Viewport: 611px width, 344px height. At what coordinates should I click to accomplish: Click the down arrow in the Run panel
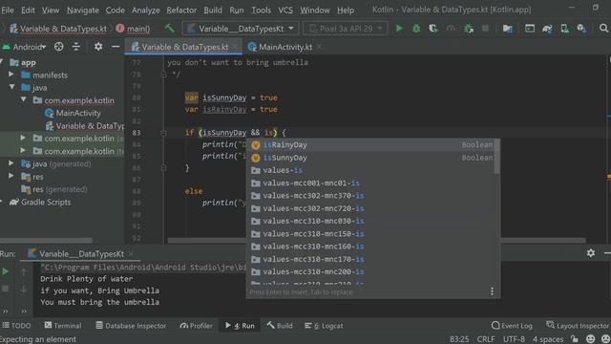coord(24,289)
